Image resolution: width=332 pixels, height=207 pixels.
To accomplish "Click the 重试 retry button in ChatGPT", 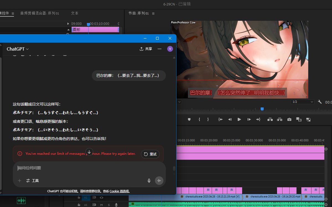I will [150, 154].
